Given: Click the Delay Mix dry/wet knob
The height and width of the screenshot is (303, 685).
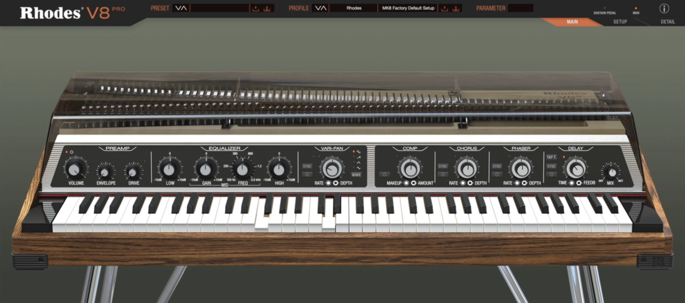Looking at the screenshot, I should click(611, 172).
